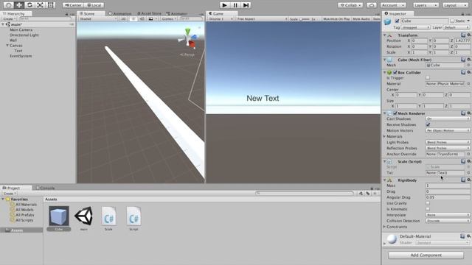The width and height of the screenshot is (472, 265).
Task: Toggle scene audio icon
Action: [x=142, y=18]
